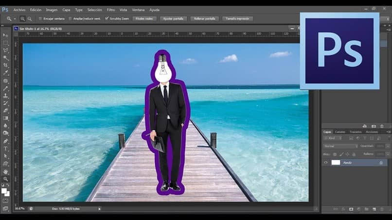Hide the Fondo layer
Image resolution: width=392 pixels, height=220 pixels.
click(x=325, y=163)
